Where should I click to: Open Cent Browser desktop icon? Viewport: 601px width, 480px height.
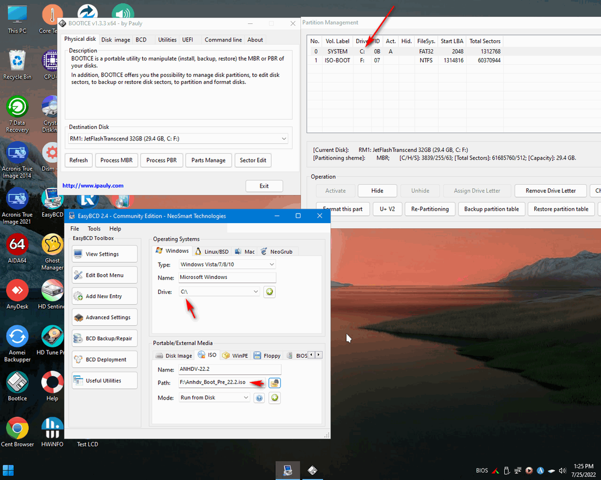(17, 433)
